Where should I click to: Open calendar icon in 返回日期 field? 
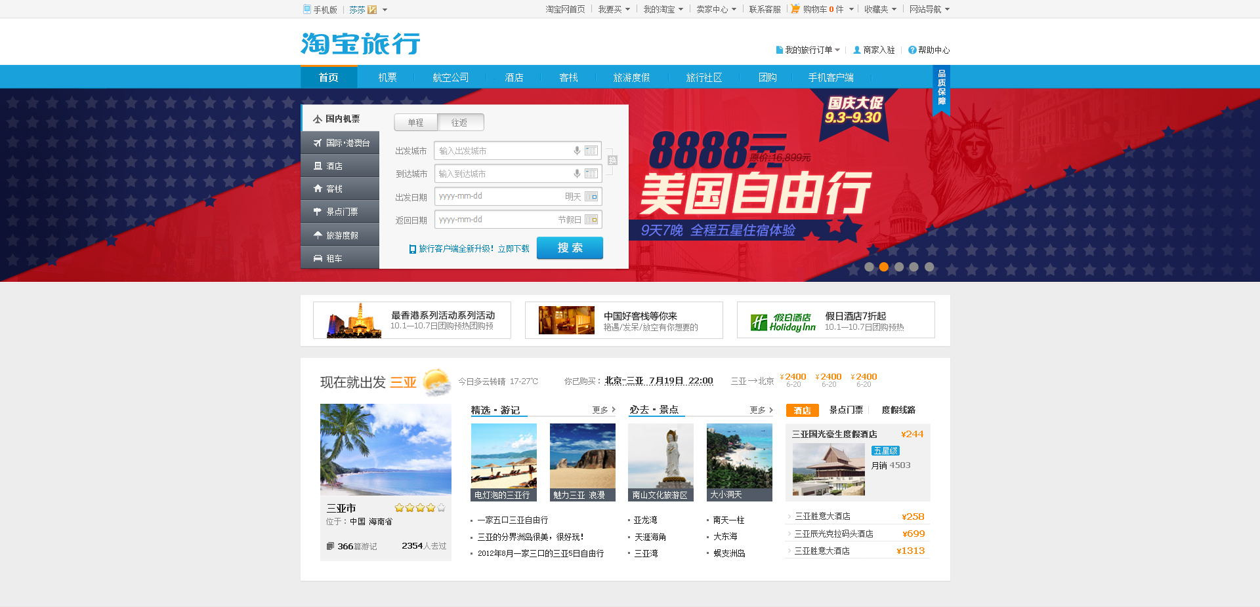pos(591,220)
